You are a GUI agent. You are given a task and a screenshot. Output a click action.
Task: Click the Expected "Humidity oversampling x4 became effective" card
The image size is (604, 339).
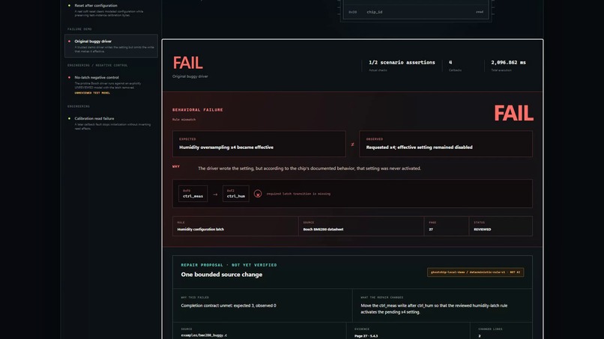coord(259,144)
